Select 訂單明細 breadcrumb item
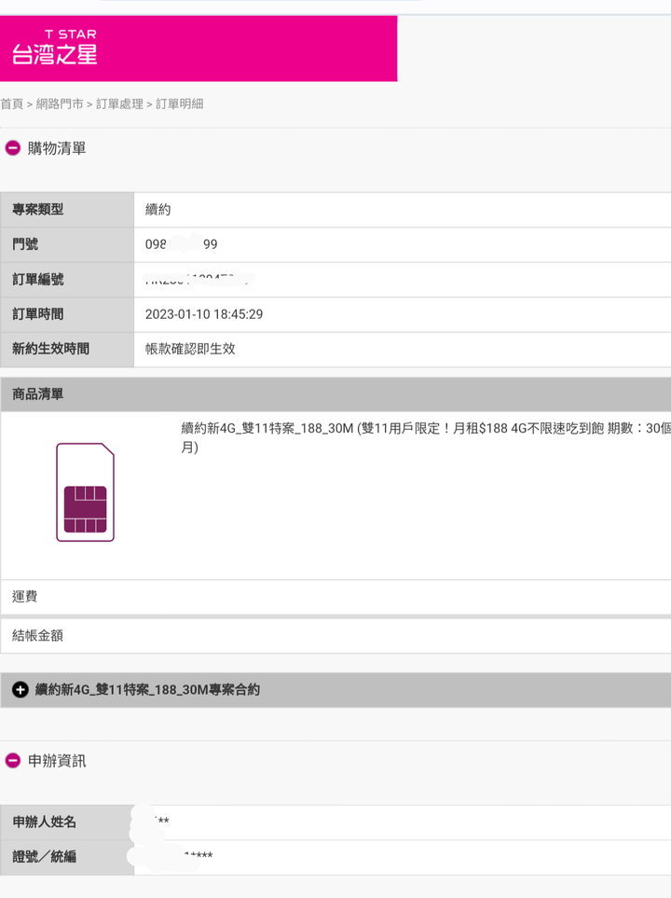The height and width of the screenshot is (898, 671). (x=179, y=104)
